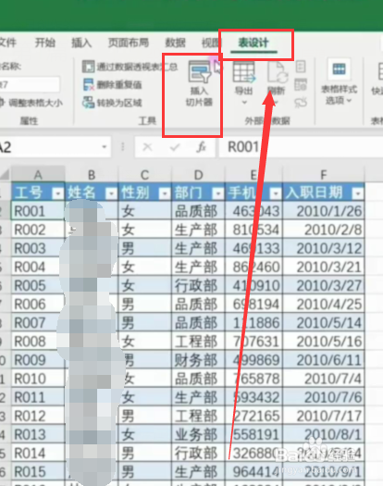Select cell R005

(38, 285)
